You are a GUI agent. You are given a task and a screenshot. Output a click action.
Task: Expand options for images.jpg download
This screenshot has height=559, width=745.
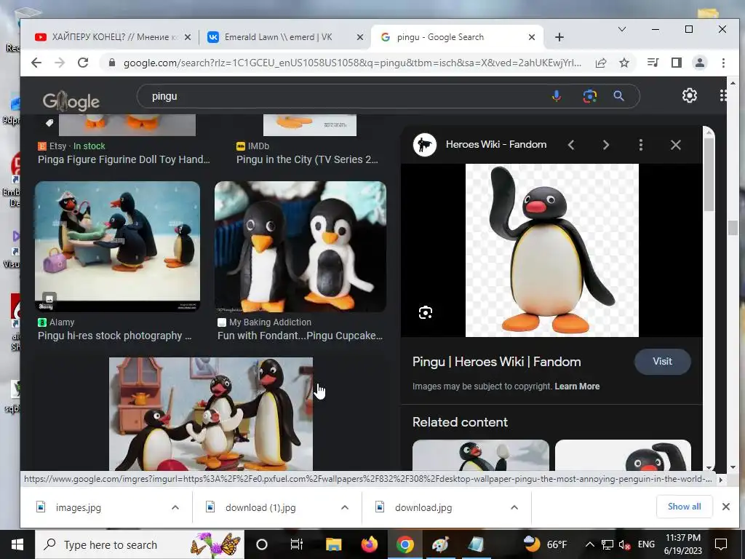[175, 507]
